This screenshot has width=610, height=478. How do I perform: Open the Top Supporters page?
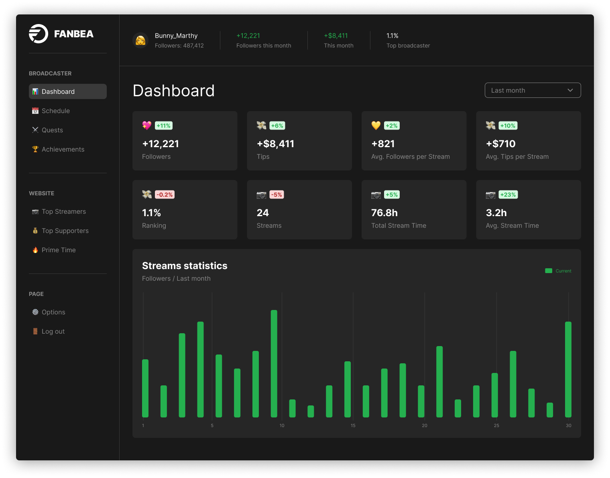point(68,231)
